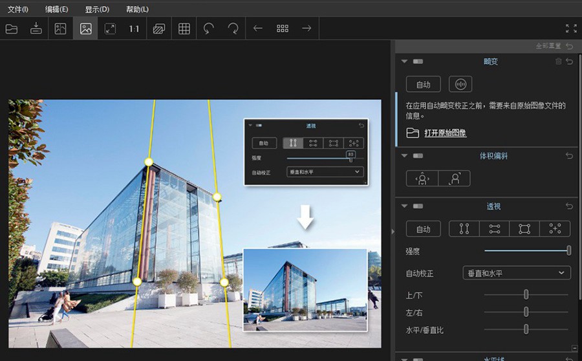Open the 文件 menu
Image resolution: width=582 pixels, height=361 pixels.
click(18, 9)
